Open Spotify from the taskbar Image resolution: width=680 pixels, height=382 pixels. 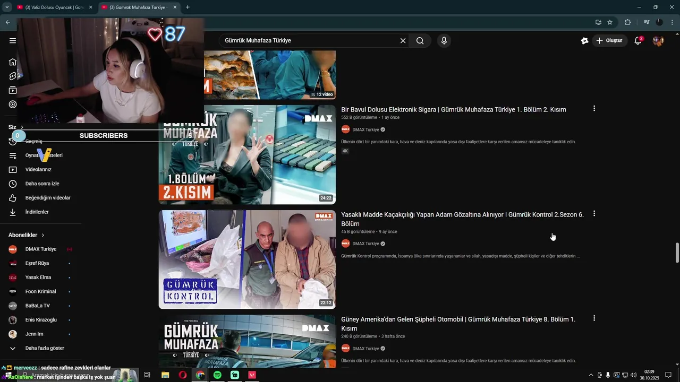point(217,375)
